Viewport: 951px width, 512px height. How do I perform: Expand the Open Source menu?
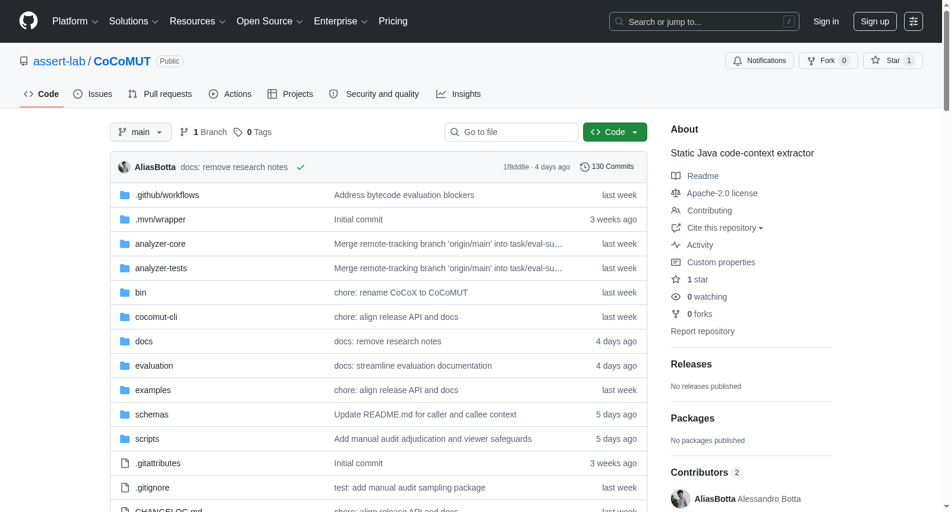click(270, 21)
